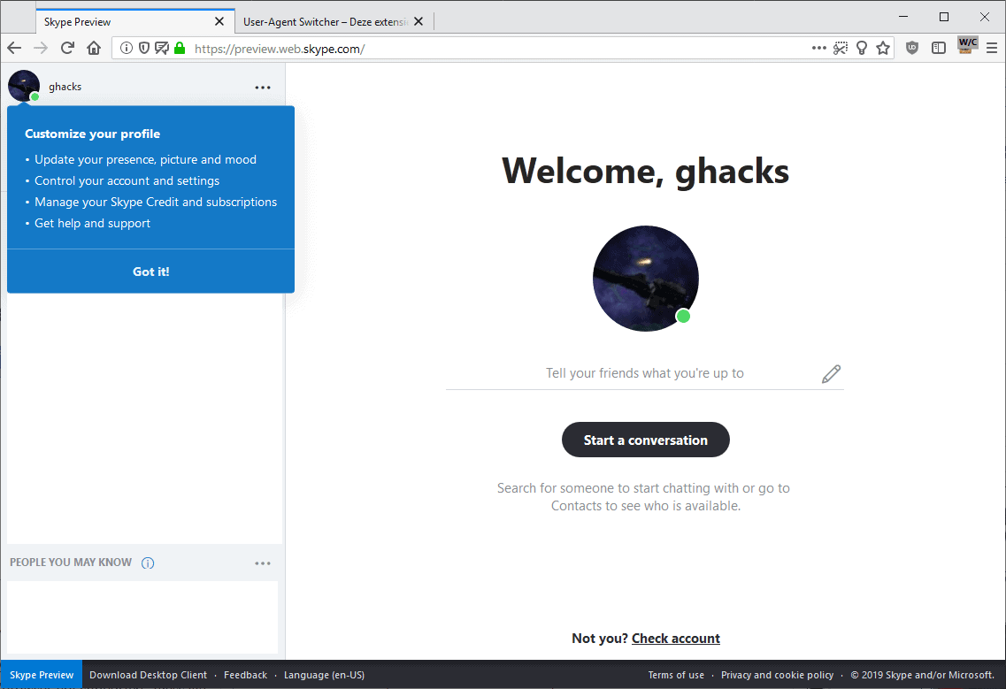Close the Skype Preview tab
The image size is (1006, 689).
coord(219,22)
